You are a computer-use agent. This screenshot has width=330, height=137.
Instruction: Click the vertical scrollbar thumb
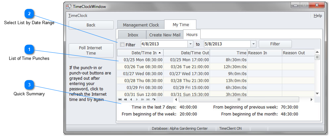pyautogui.click(x=317, y=57)
